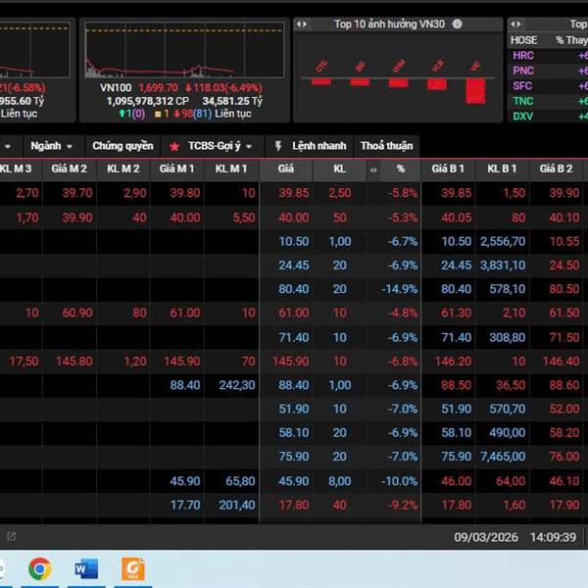Click the -10.0% change cell

(400, 481)
